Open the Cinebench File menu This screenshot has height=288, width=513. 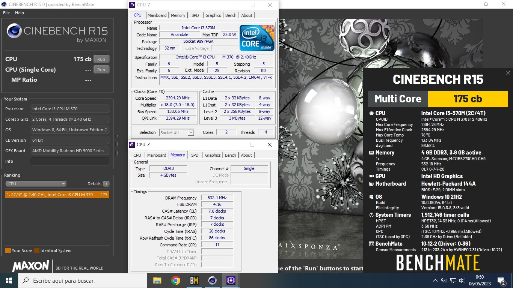6,13
